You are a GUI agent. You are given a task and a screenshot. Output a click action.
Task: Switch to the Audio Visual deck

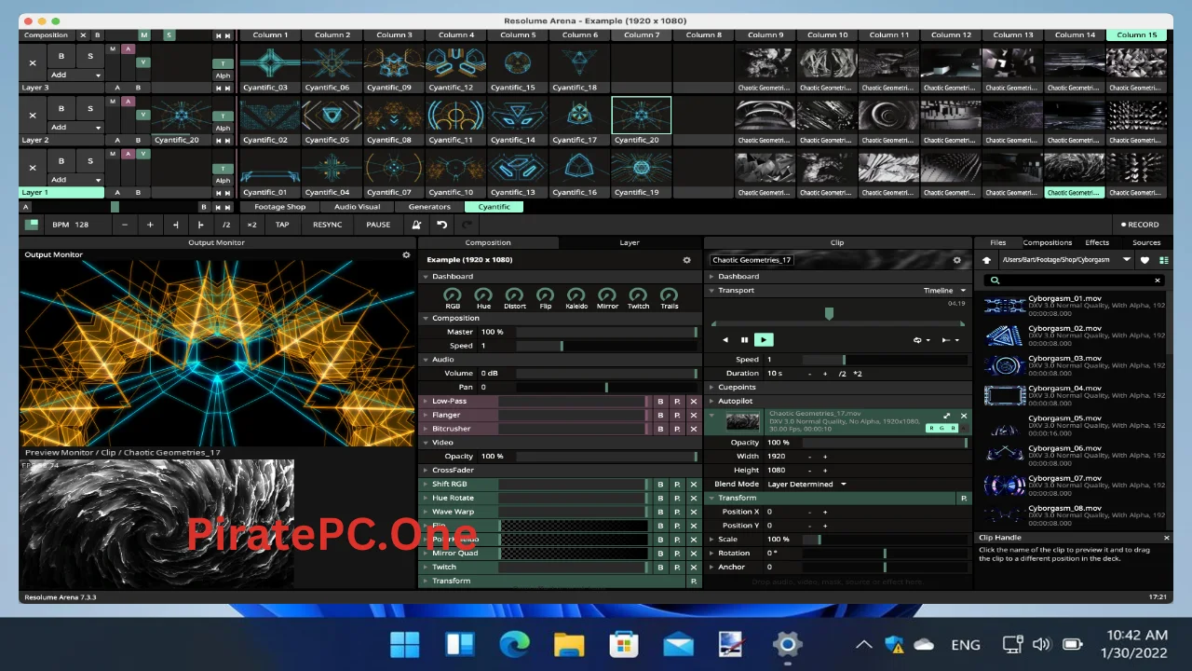[358, 207]
